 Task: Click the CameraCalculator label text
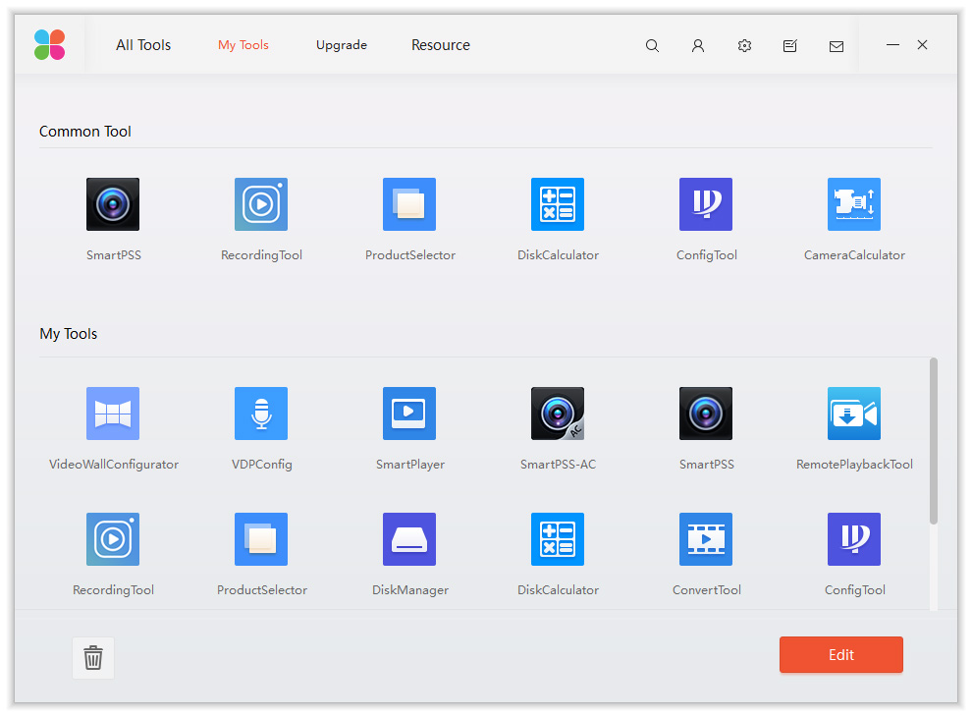click(x=854, y=254)
